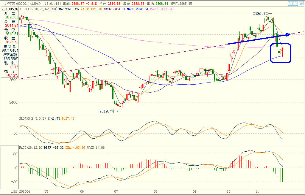Click the SLOWKD(9,3,3,5) indicator name
The width and height of the screenshot is (305, 195).
pyautogui.click(x=32, y=118)
